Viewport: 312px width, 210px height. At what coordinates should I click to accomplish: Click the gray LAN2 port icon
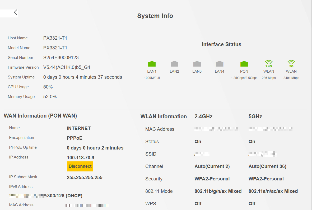tap(174, 64)
